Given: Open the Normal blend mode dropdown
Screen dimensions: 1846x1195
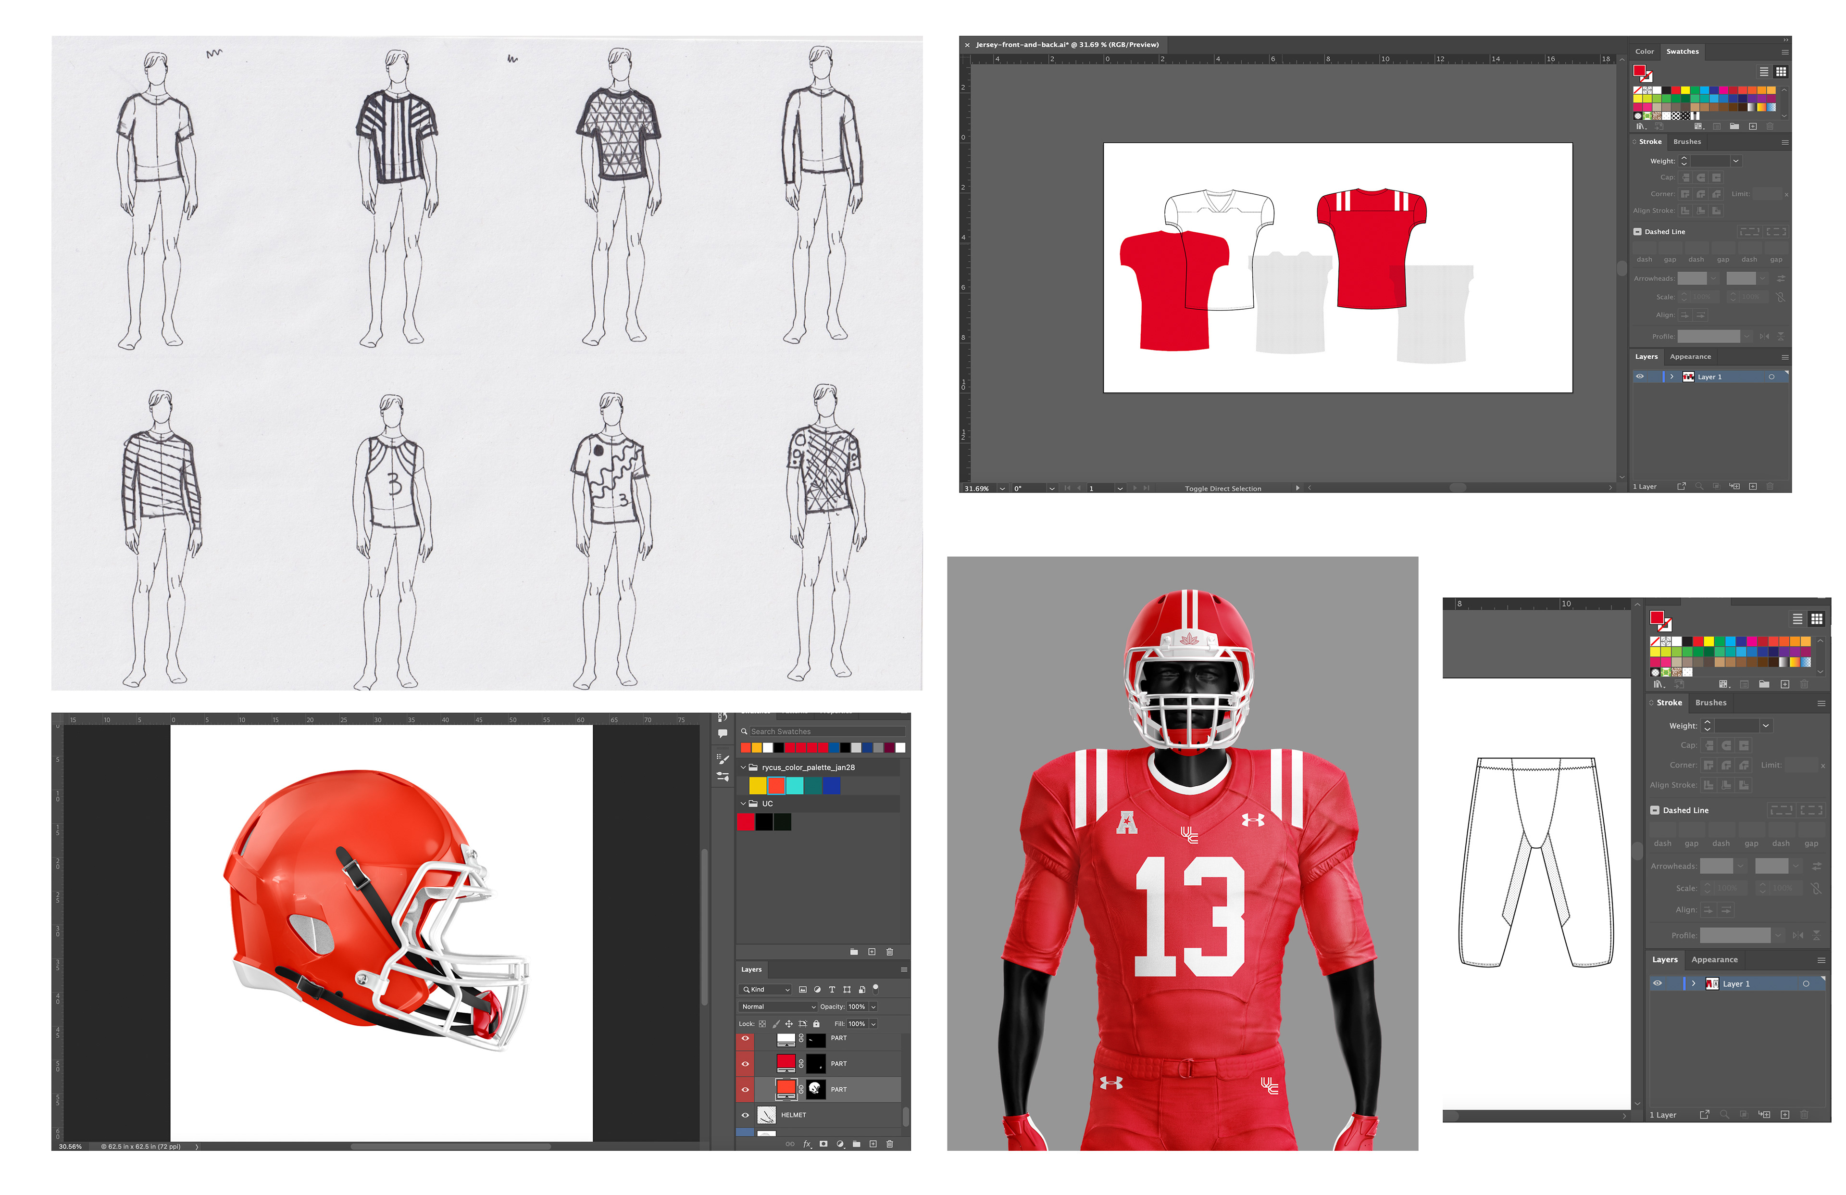Looking at the screenshot, I should click(778, 1006).
